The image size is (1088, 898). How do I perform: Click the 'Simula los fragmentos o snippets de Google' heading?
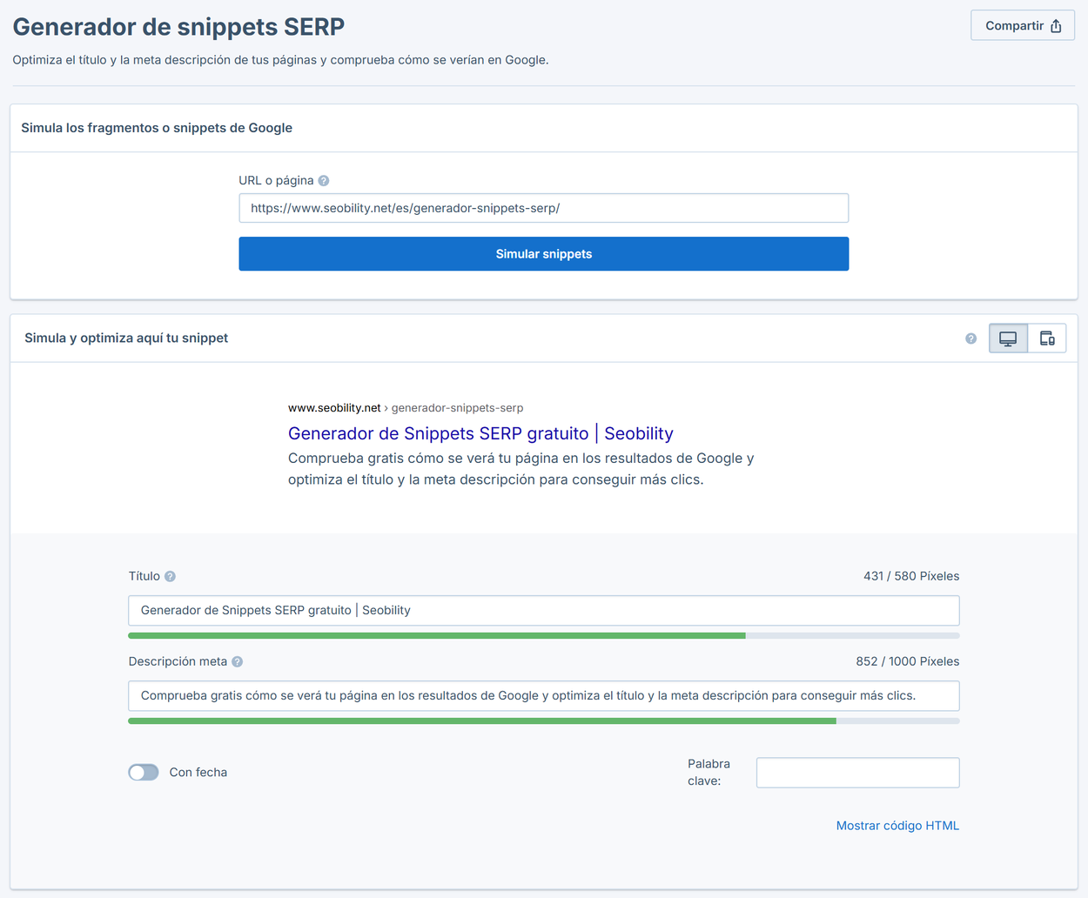pos(157,128)
